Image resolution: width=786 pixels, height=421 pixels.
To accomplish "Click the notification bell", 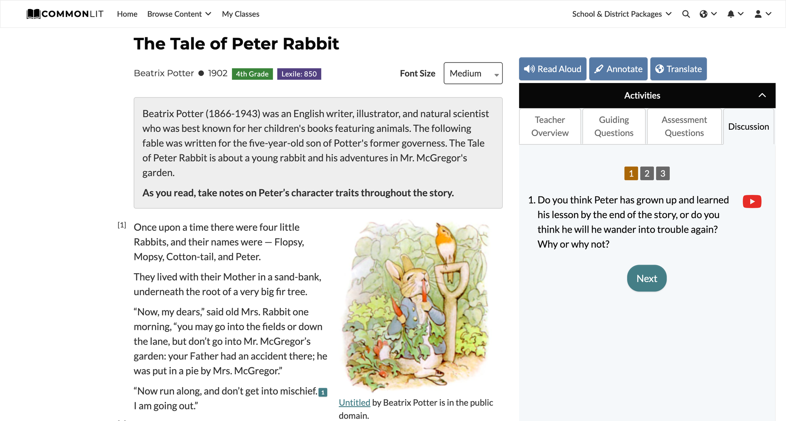I will tap(731, 14).
